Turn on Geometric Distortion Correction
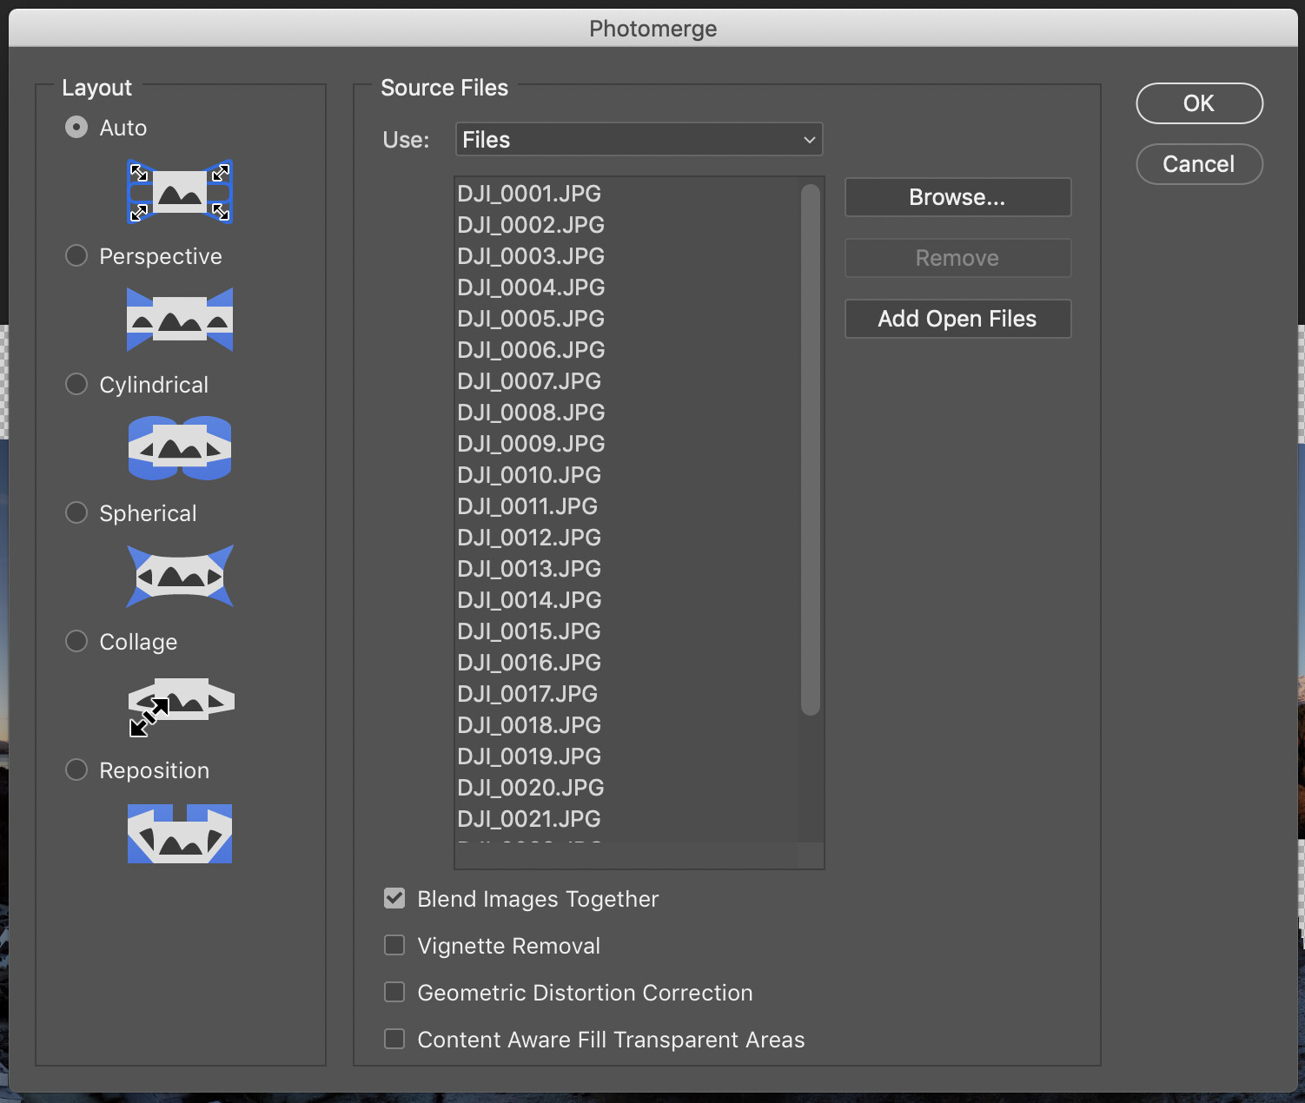 (x=394, y=993)
